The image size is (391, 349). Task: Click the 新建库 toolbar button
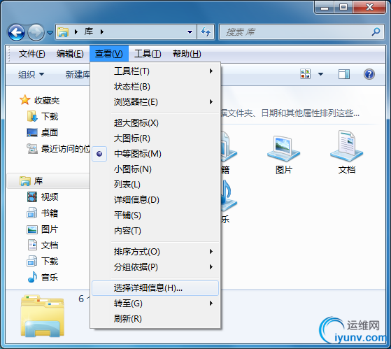[78, 74]
